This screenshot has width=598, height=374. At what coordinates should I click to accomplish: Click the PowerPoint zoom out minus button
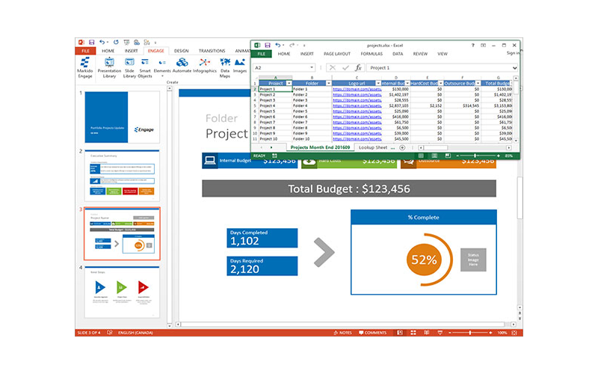click(450, 333)
